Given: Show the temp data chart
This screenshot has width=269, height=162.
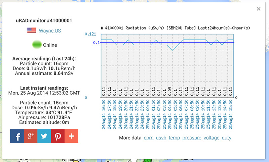Looking at the screenshot, I should 174,138.
